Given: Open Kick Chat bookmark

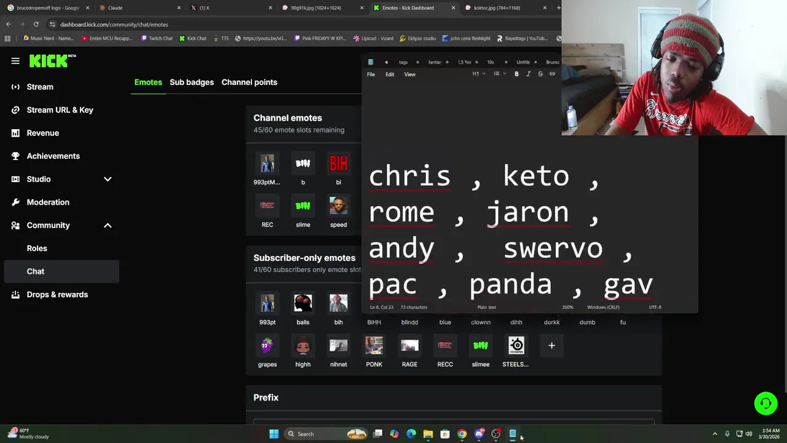Looking at the screenshot, I should (x=193, y=38).
